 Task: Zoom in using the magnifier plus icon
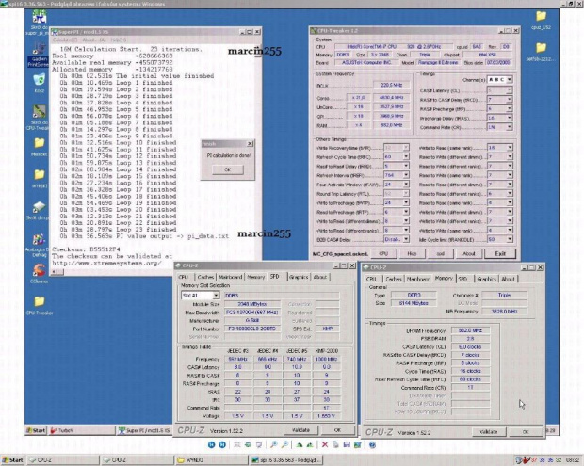(274, 444)
